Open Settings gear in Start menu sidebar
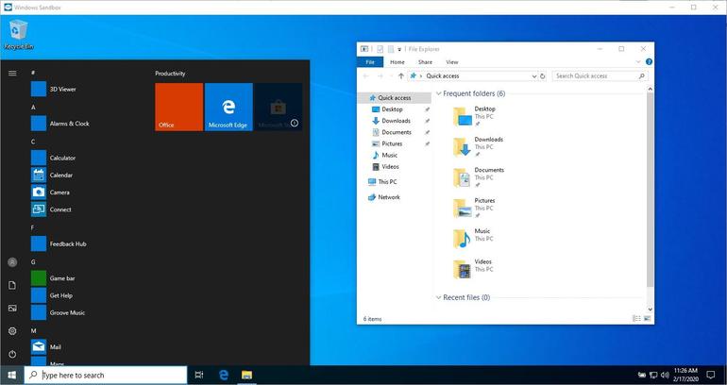727x385 pixels. click(x=12, y=331)
